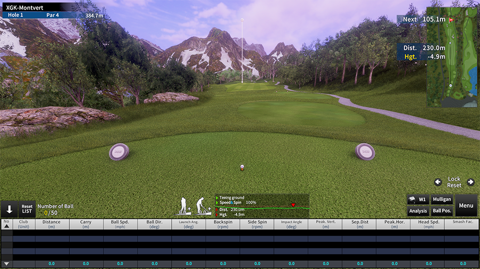
Task: Select the W1 club icon button
Action: click(x=418, y=199)
